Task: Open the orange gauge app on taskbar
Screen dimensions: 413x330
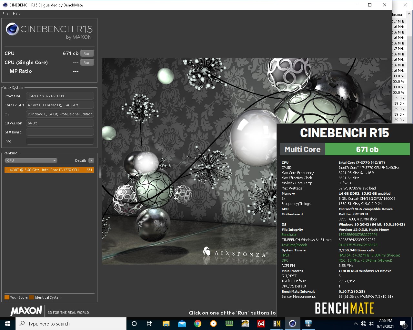Action: pos(214,324)
